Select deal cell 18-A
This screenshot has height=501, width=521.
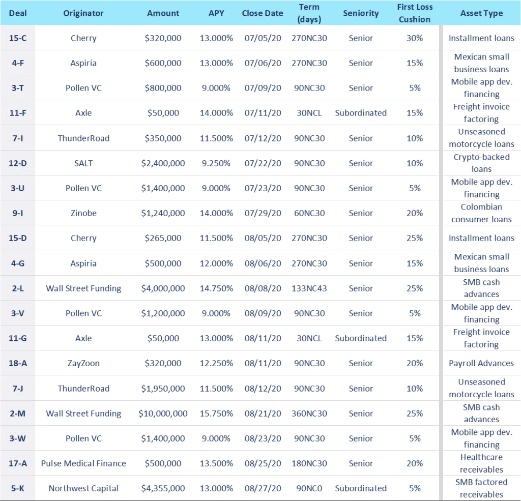click(x=18, y=363)
